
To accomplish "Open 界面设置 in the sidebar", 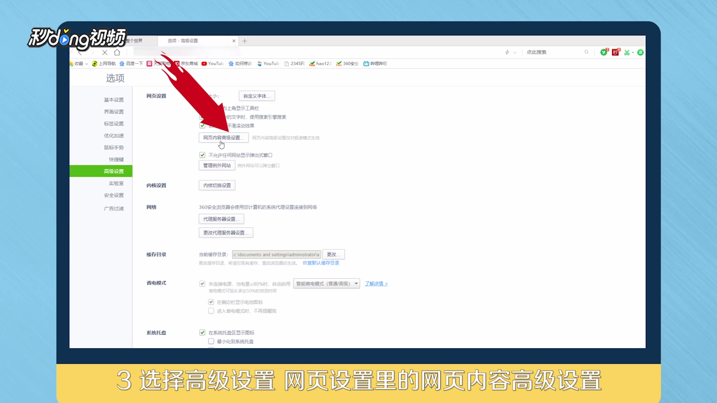I will pos(114,112).
